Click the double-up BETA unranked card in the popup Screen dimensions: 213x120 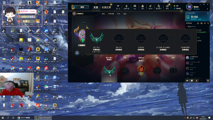163,42
